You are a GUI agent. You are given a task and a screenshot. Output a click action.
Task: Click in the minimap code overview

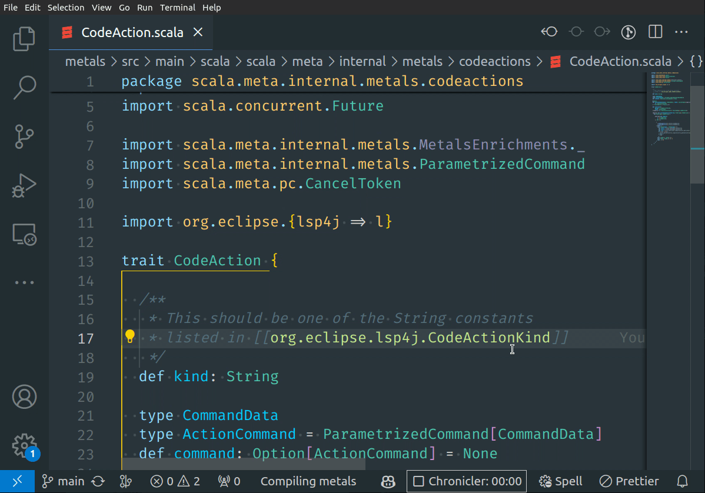click(669, 108)
